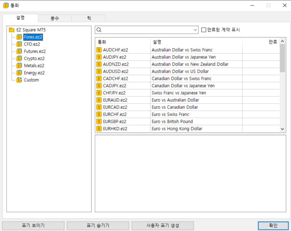The image size is (291, 231).
Task: Click the 표기 숨기기 button
Action: pos(98,226)
